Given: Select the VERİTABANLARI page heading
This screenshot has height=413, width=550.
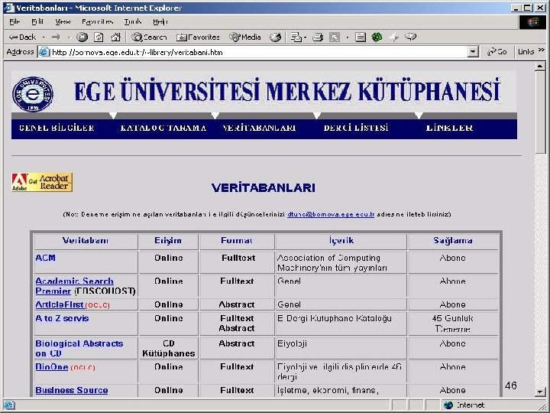Looking at the screenshot, I should 263,187.
